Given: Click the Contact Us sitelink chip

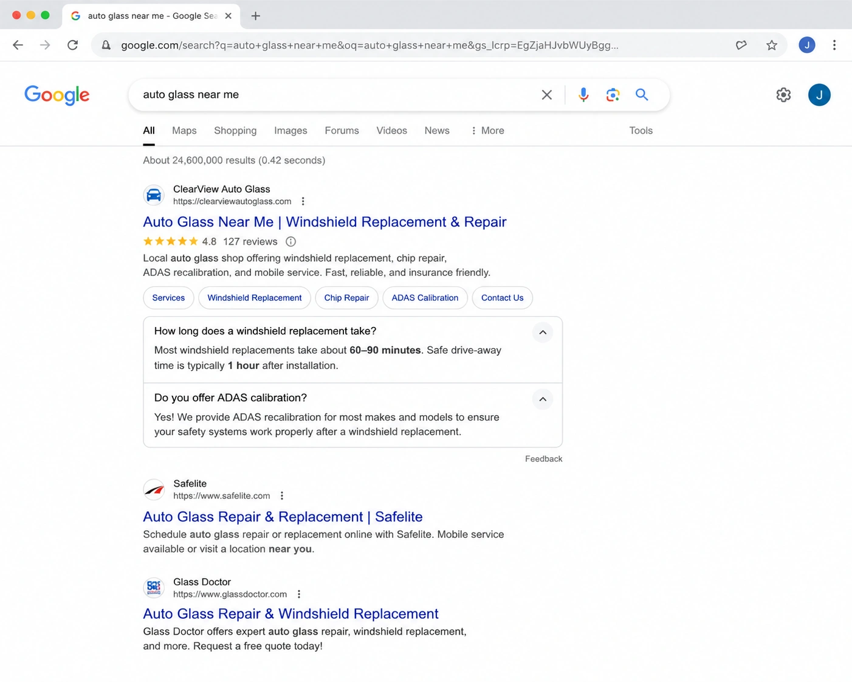Looking at the screenshot, I should point(502,298).
